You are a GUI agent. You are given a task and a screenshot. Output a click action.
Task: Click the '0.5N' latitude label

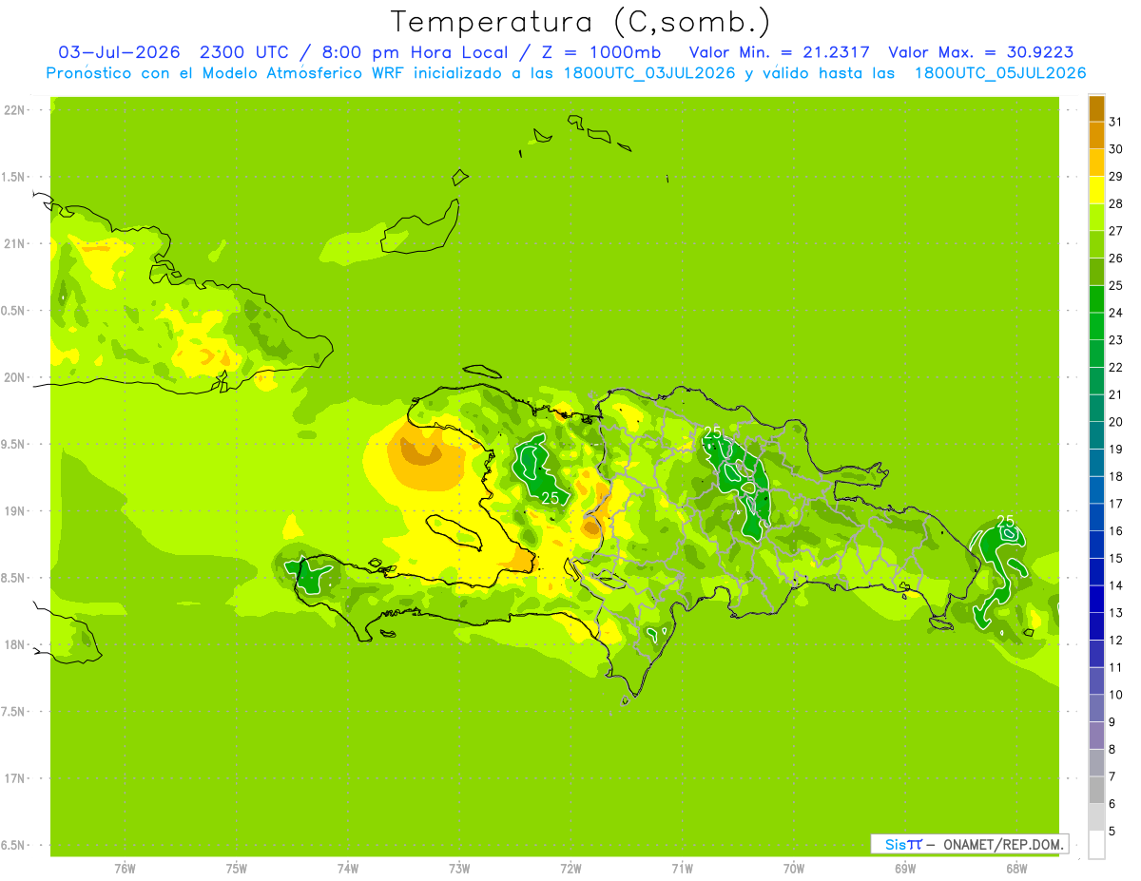coord(14,311)
